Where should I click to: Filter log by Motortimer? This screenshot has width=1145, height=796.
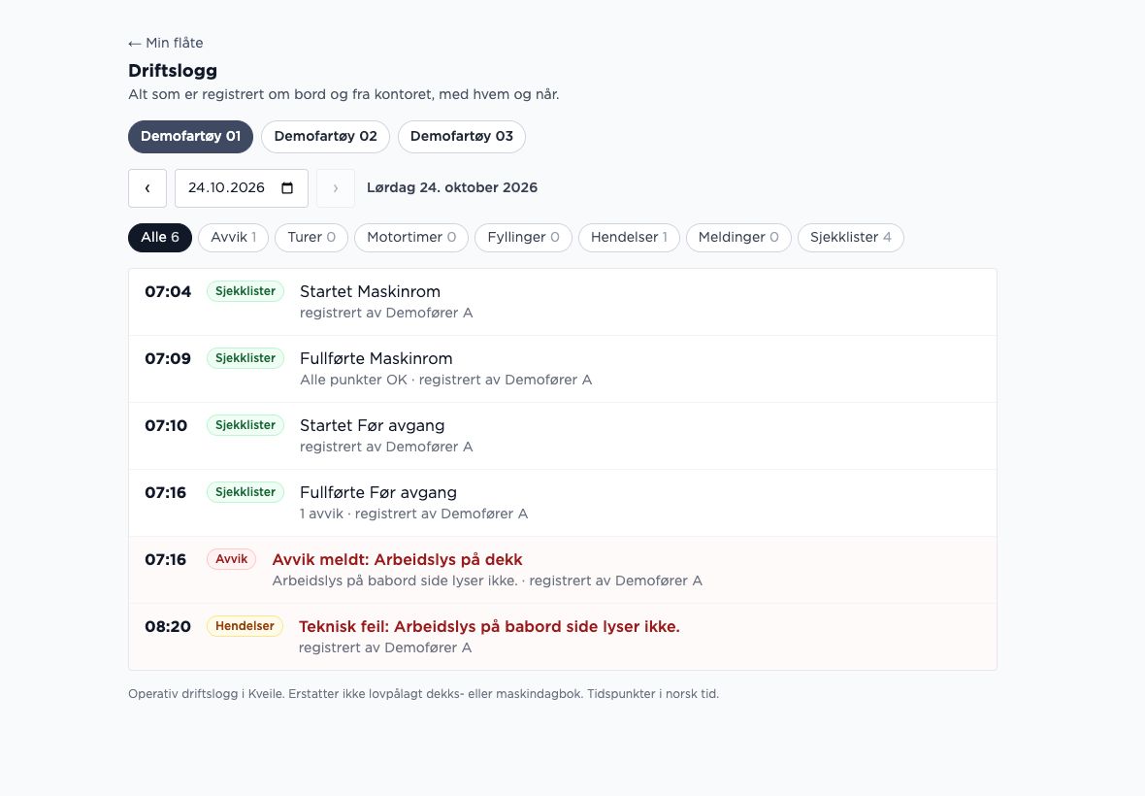411,237
